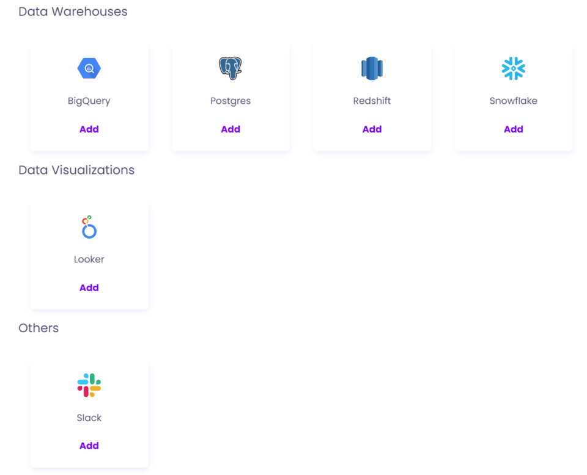Add the Redshift integration

click(x=372, y=129)
